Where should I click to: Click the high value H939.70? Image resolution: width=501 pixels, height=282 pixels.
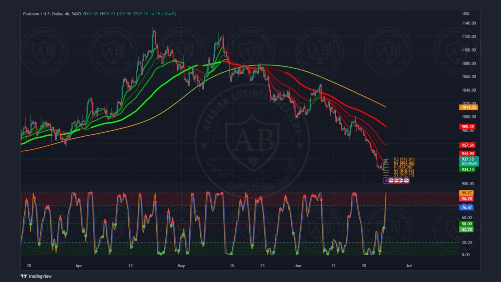pos(108,14)
